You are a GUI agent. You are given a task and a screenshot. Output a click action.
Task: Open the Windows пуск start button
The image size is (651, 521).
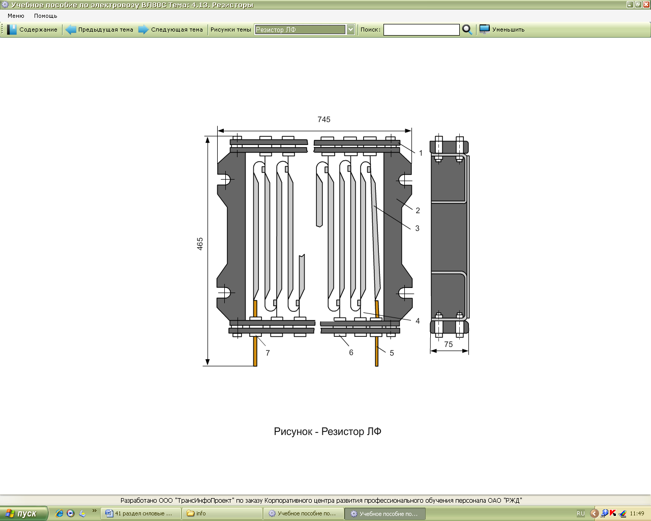pos(24,513)
